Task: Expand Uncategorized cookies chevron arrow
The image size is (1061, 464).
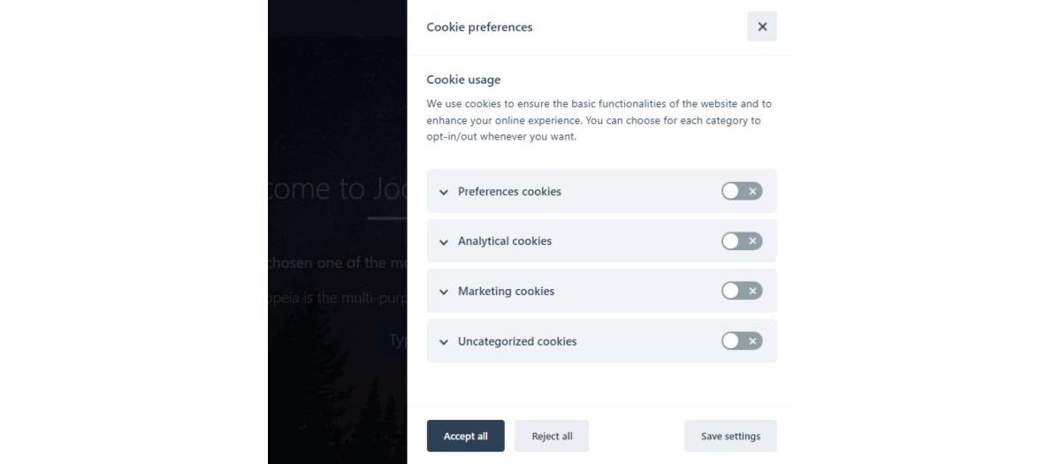Action: click(444, 342)
